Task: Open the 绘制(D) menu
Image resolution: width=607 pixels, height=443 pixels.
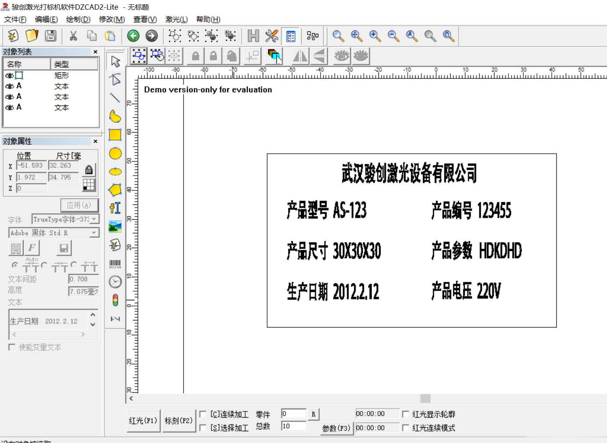Action: tap(78, 19)
